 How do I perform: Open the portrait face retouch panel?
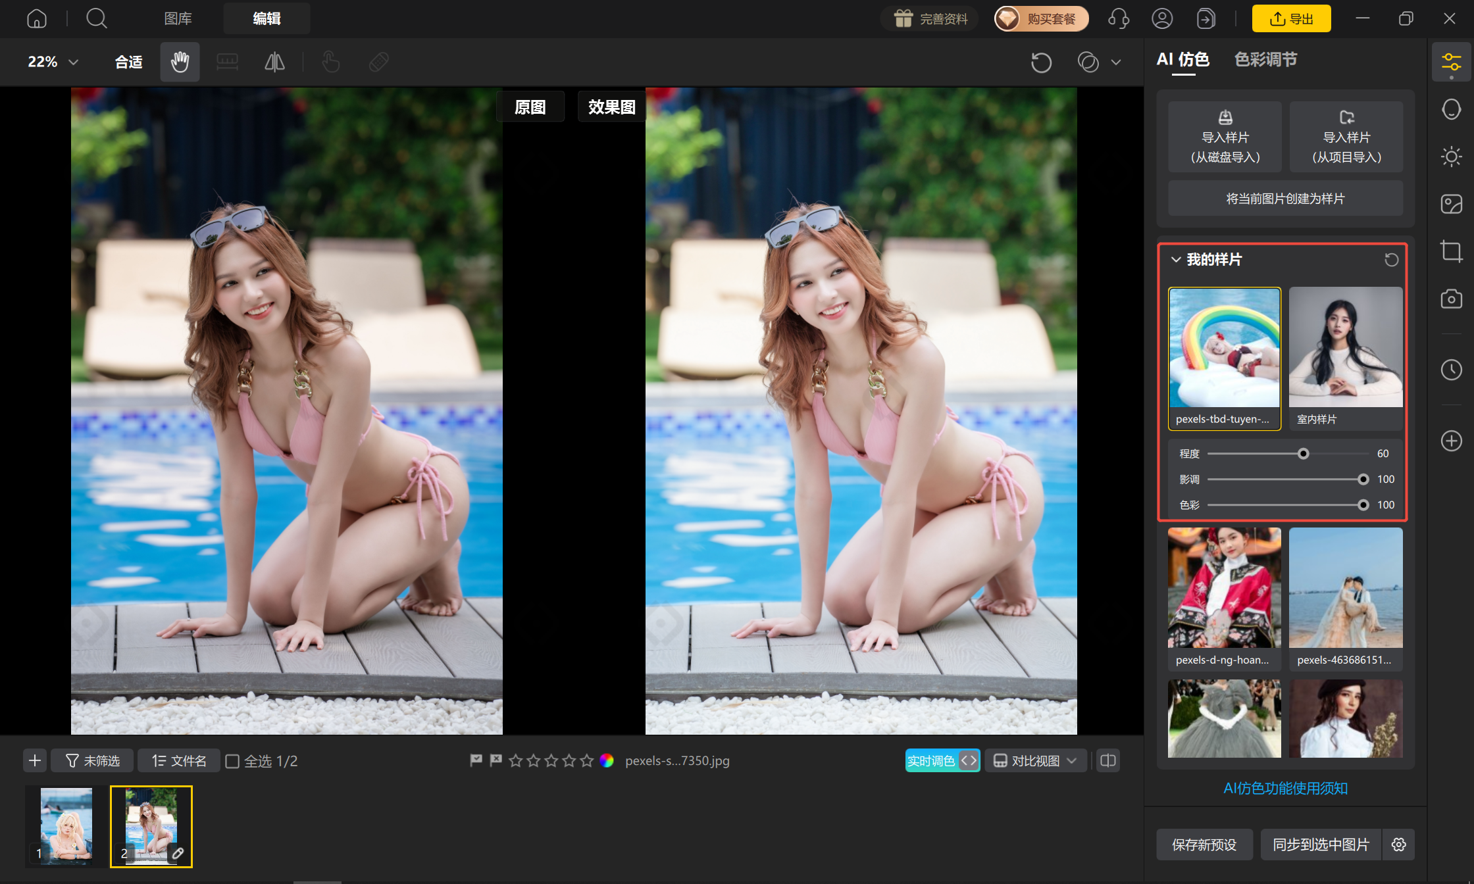click(x=1452, y=110)
